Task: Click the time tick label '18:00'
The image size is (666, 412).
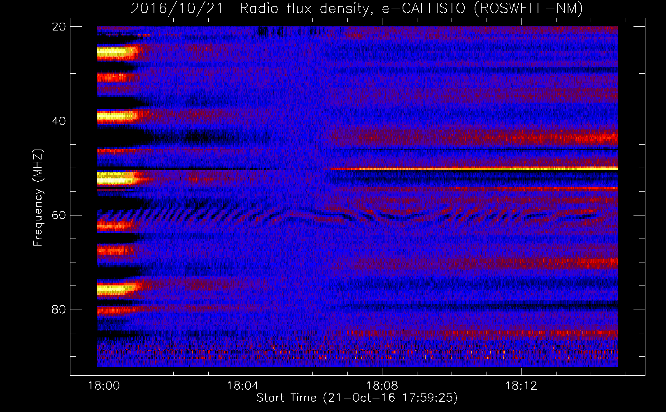Action: (104, 386)
